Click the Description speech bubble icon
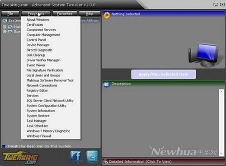Image resolution: width=226 pixels, height=166 pixels. pos(107,85)
